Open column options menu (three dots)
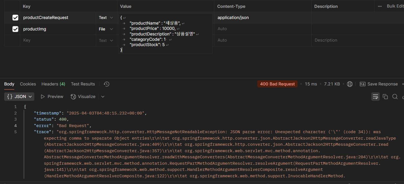The height and width of the screenshot is (184, 404). tap(380, 6)
